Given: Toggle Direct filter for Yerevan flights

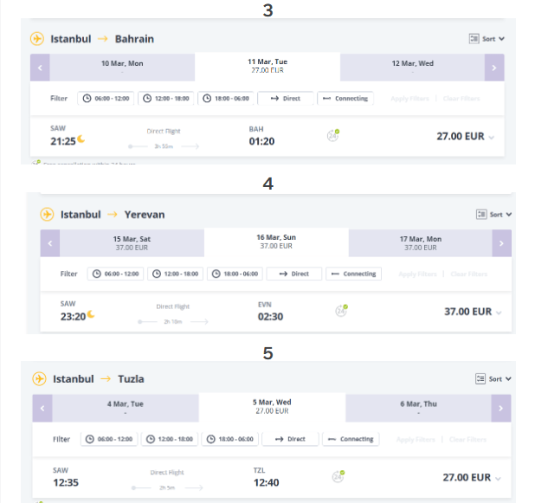Looking at the screenshot, I should pyautogui.click(x=294, y=274).
